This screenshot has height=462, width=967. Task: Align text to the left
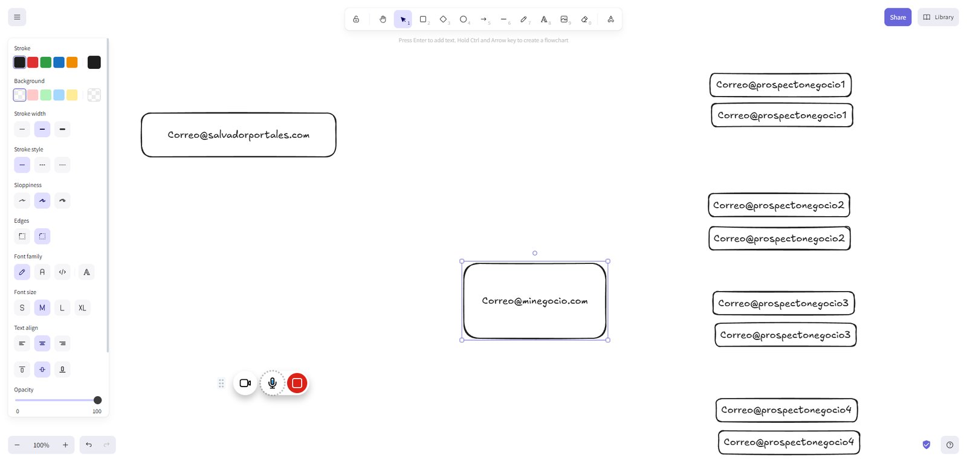pos(22,344)
